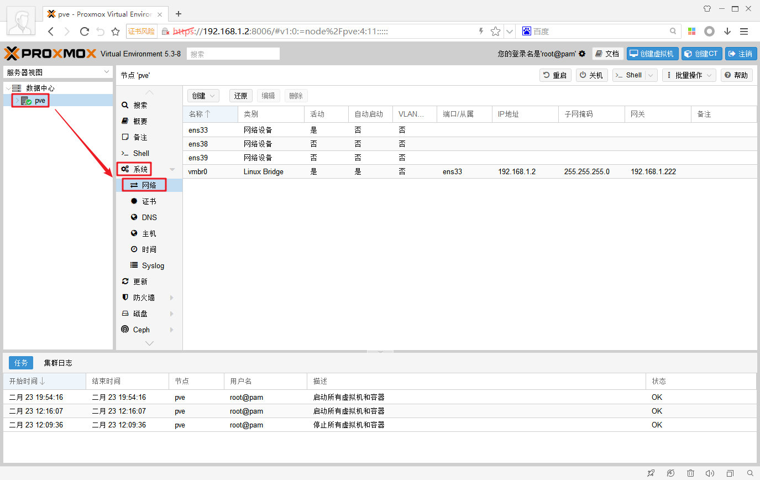
Task: Click the user settings gear beside root@pam
Action: click(x=582, y=54)
